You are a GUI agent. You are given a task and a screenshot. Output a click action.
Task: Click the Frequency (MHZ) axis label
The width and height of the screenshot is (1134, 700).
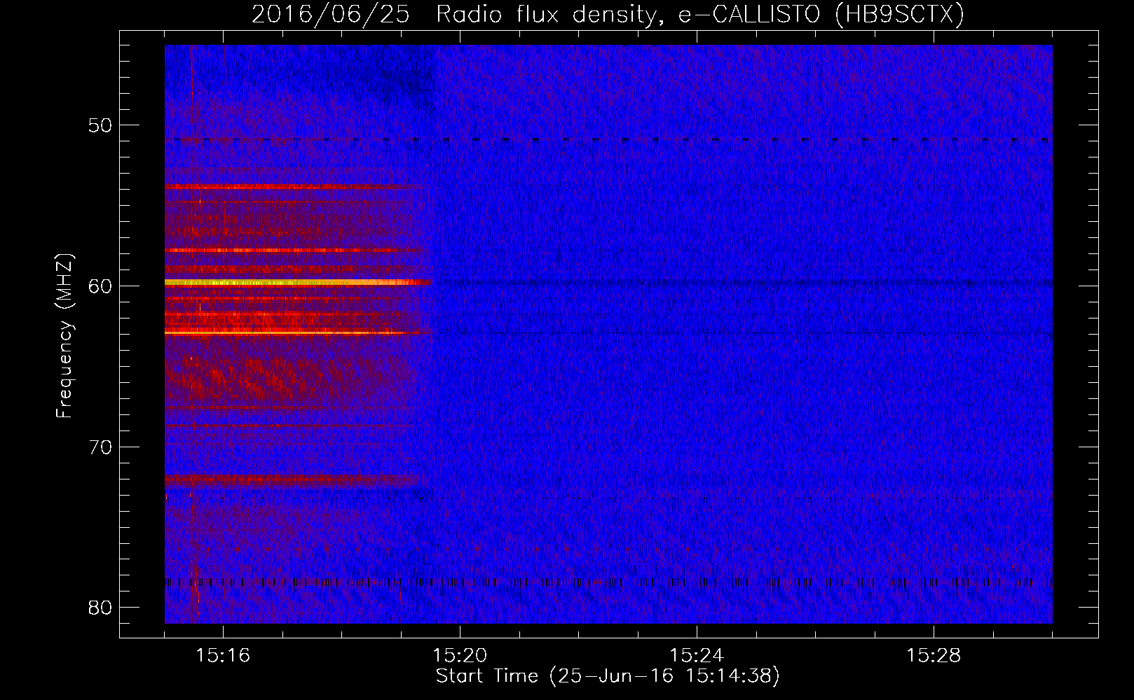(x=64, y=336)
